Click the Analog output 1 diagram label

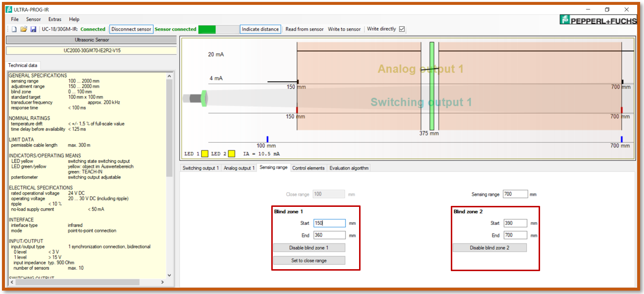[x=421, y=69]
